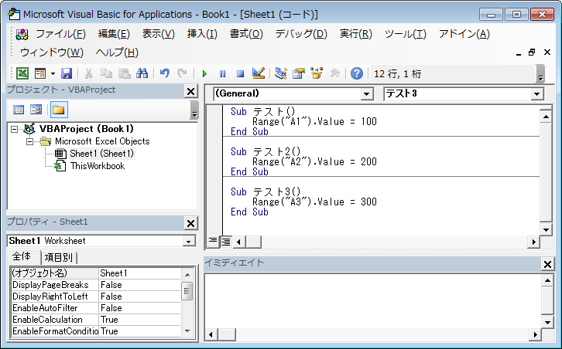
Task: Open the Sheet1 Worksheet properties dropdown
Action: 189,242
